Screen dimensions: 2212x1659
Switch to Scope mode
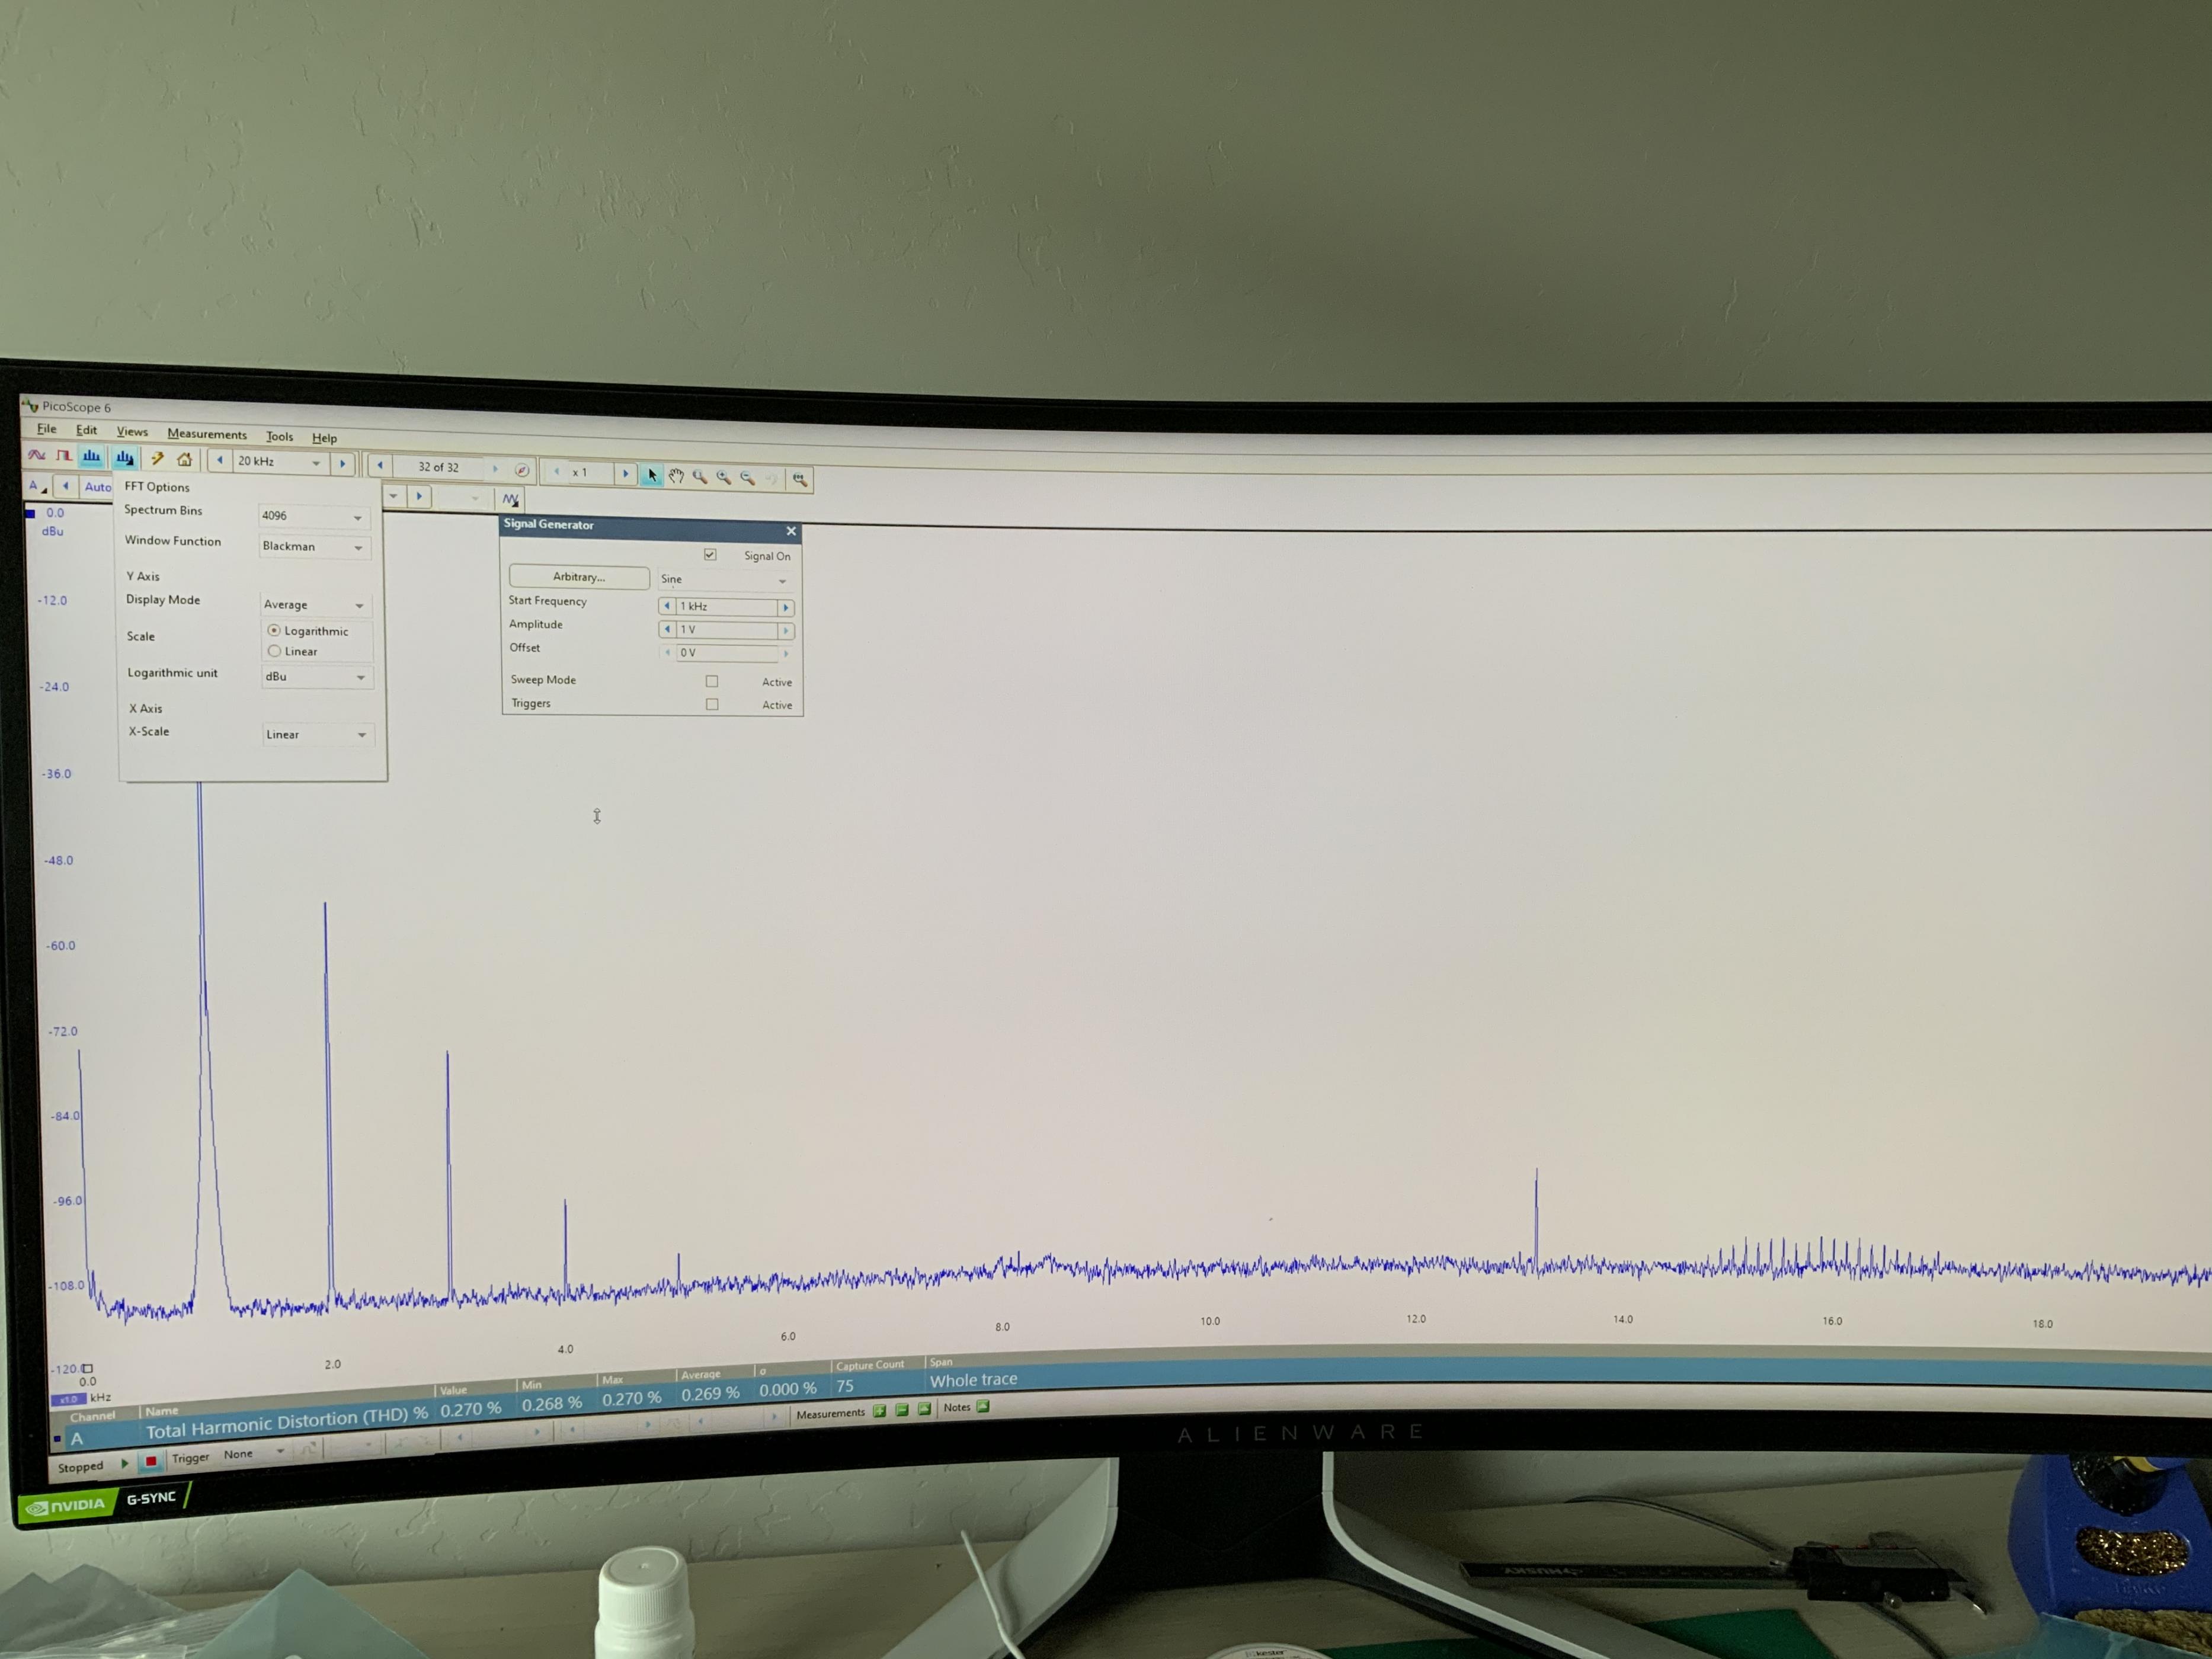click(37, 455)
